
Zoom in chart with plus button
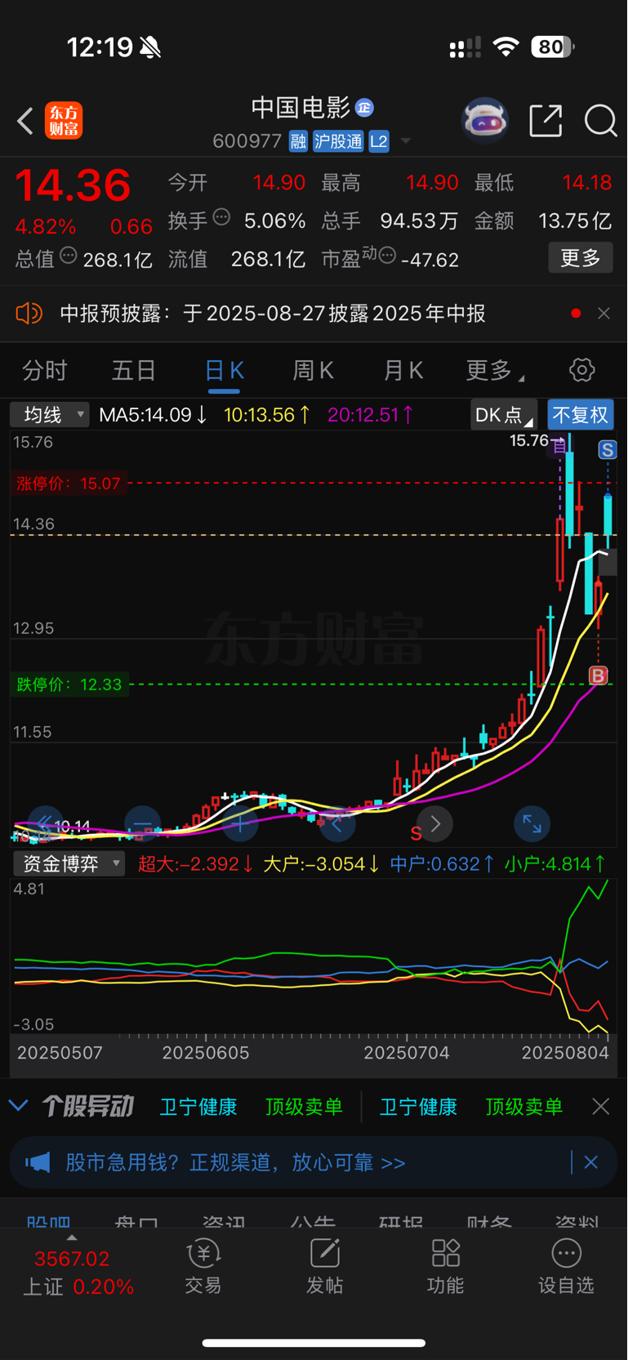(240, 823)
